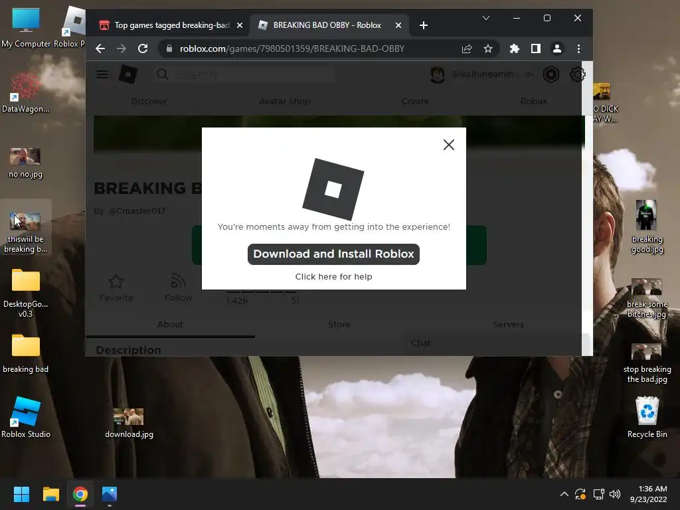Screen dimensions: 680x510
Task: Open the Photos app taskbar icon
Action: pos(110,494)
